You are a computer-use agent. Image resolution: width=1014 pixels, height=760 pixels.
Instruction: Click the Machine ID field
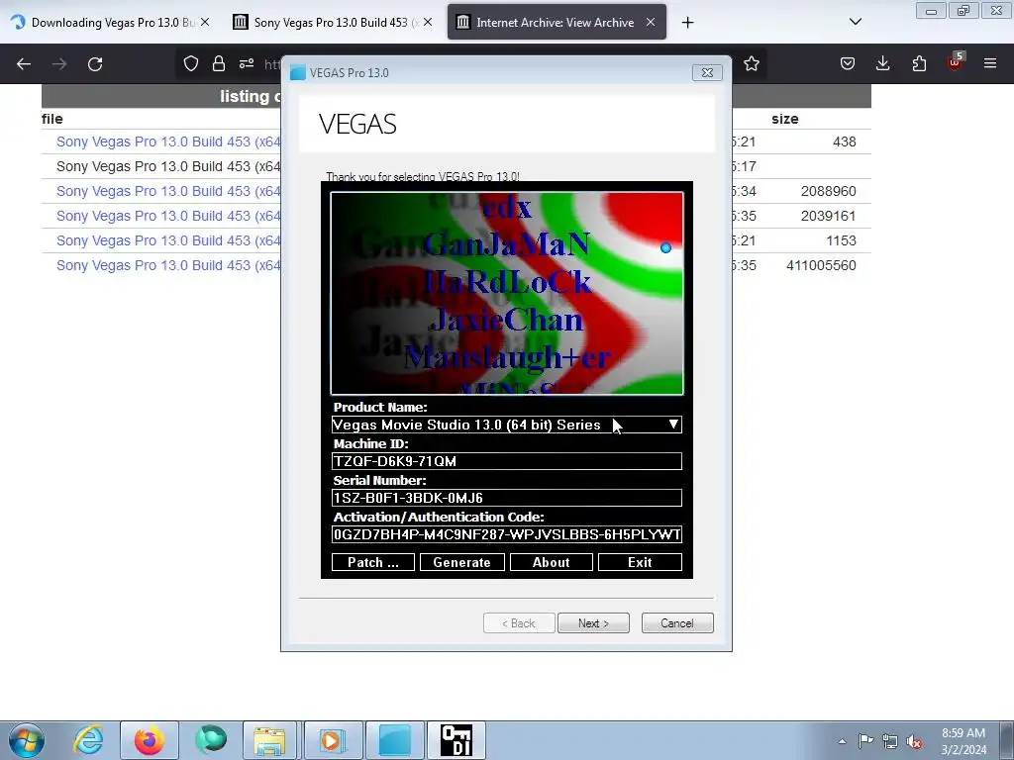(x=506, y=461)
